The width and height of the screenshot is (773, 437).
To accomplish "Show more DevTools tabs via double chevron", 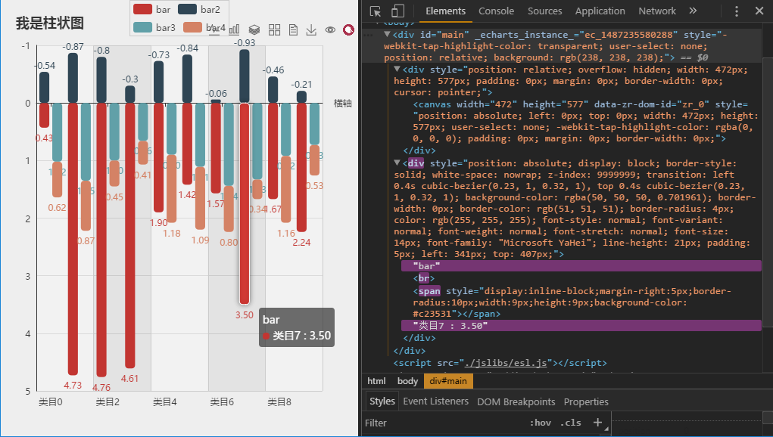I will point(693,11).
